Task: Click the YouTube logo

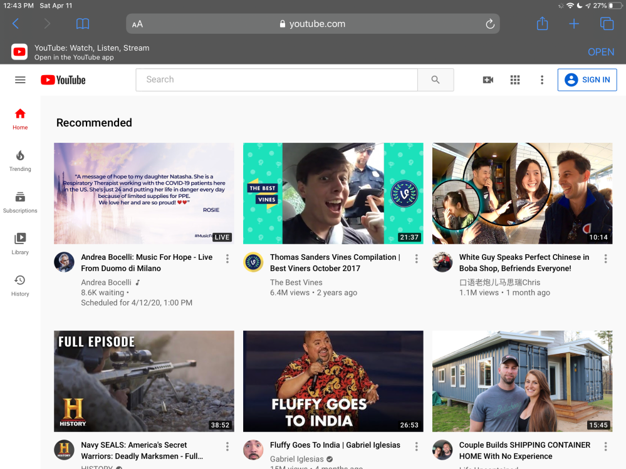Action: [x=62, y=80]
